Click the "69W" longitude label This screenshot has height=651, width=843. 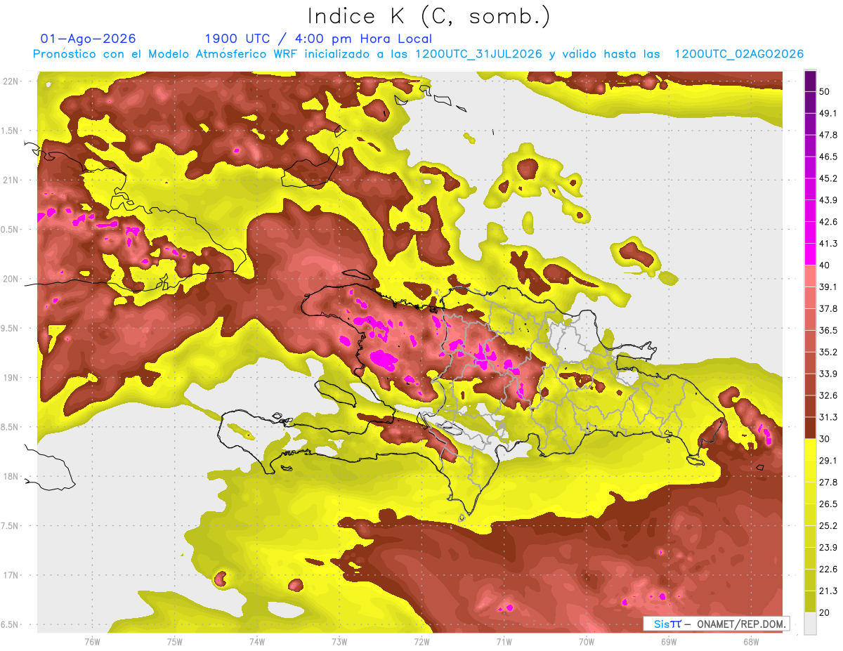[669, 641]
